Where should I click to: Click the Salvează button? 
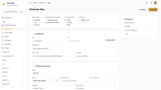(153, 9)
